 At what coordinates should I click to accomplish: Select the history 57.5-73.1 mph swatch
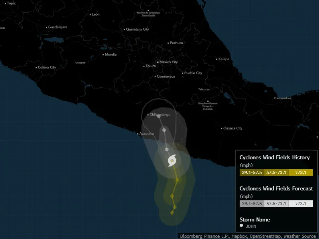point(276,172)
